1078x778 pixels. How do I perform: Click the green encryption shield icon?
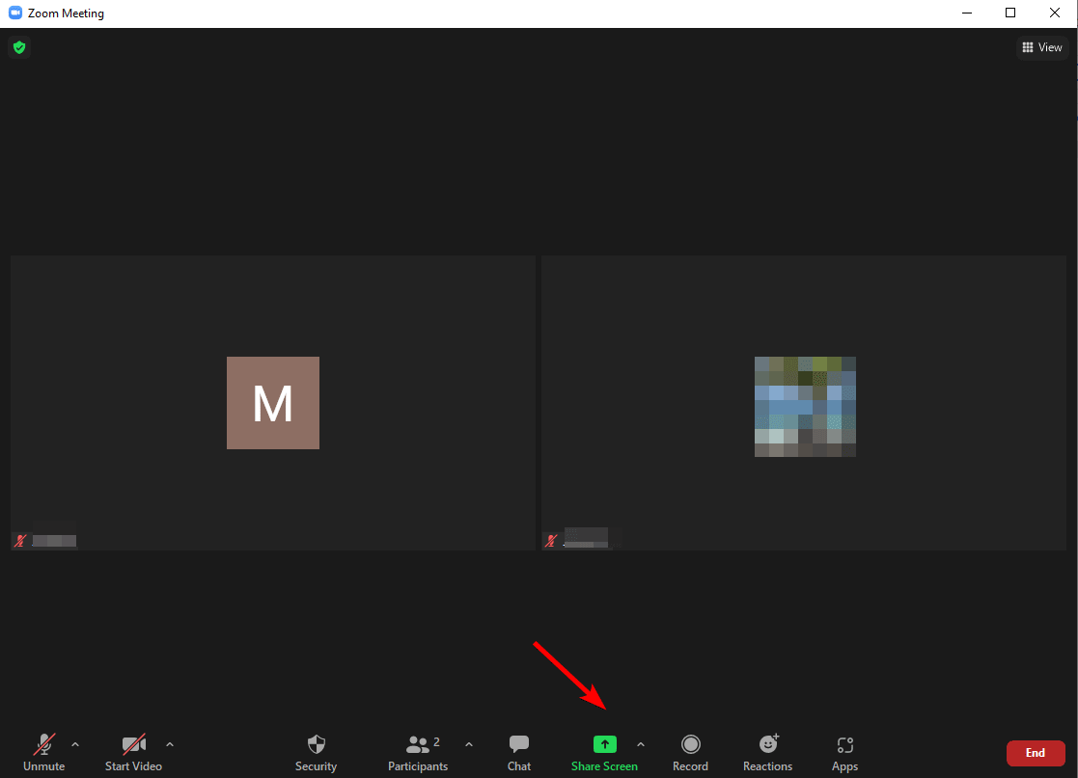[18, 47]
